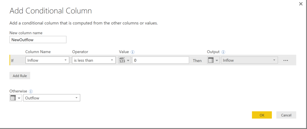
Task: Open the Otherwise column type selector
Action: (x=16, y=98)
